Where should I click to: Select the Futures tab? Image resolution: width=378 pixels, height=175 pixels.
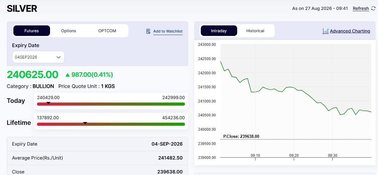point(32,31)
